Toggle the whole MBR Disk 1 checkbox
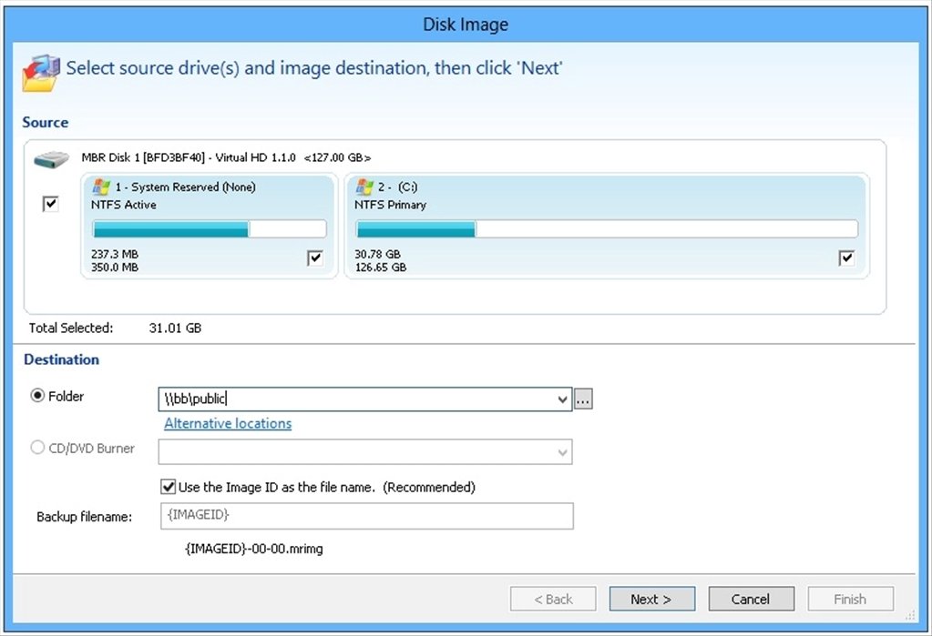This screenshot has height=636, width=932. point(50,205)
